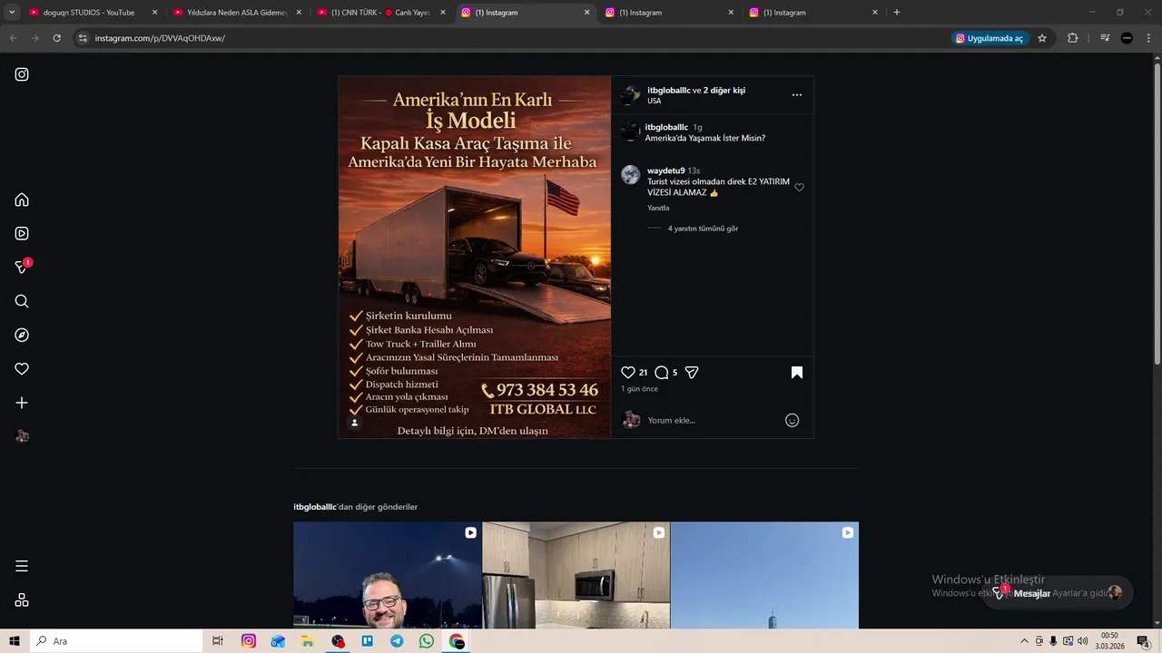Open Messages icon with notification badge in sidebar

(23, 267)
